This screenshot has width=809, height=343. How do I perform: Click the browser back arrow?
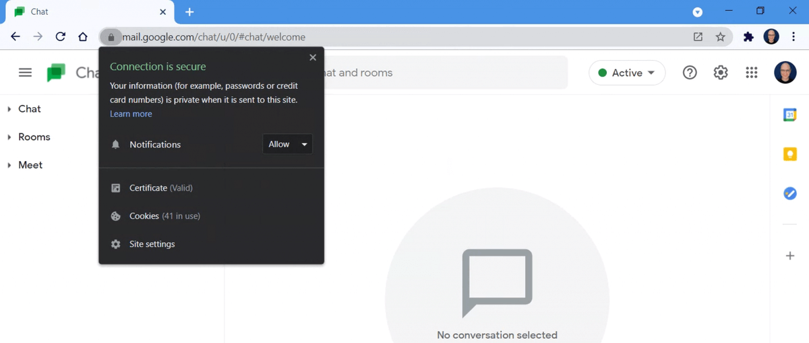[16, 37]
